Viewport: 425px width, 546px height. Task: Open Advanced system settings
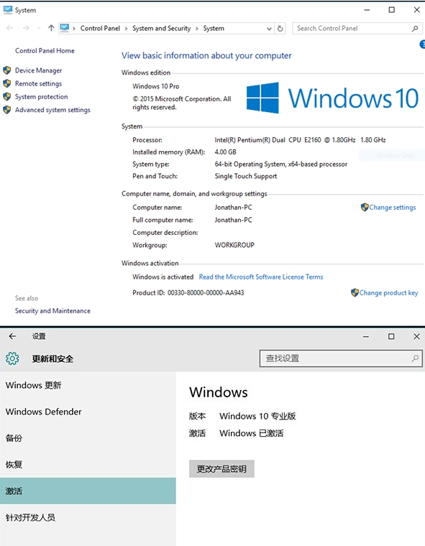[x=52, y=110]
